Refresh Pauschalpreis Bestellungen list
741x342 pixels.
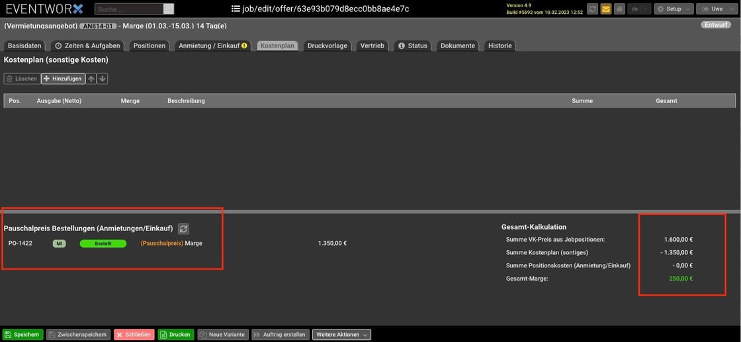[x=184, y=228]
